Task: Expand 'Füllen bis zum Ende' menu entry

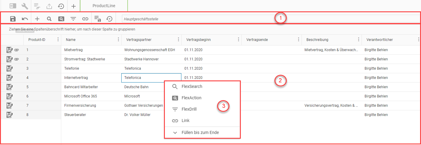Action: click(200, 132)
